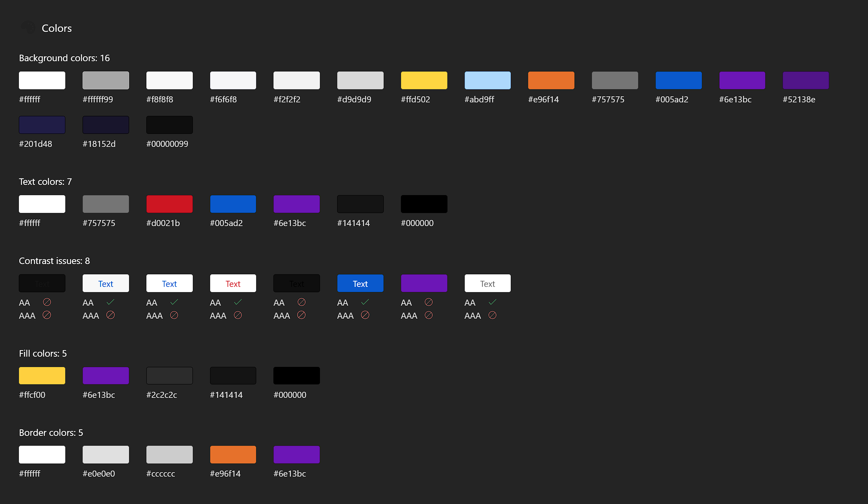Click the #ffcf00 yellow fill color swatch
This screenshot has height=504, width=868.
coord(42,375)
